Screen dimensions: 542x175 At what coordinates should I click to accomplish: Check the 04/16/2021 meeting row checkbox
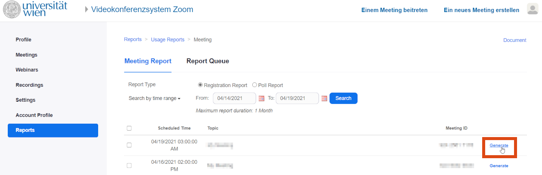pyautogui.click(x=129, y=166)
